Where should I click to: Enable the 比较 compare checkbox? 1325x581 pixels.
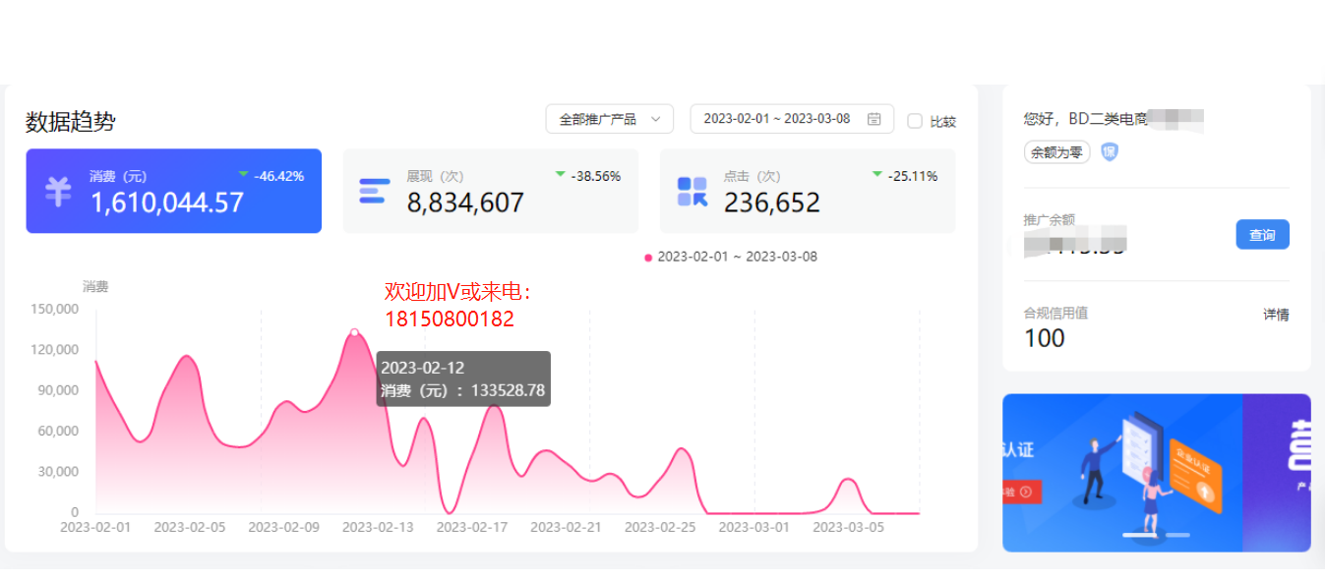click(x=915, y=121)
